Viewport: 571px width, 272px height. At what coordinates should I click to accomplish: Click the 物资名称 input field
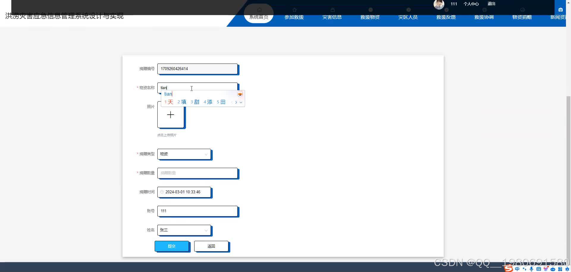pyautogui.click(x=197, y=88)
